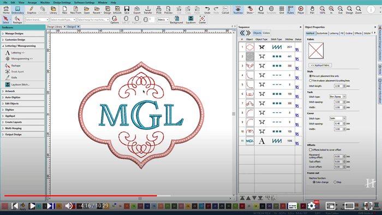This screenshot has height=215, width=382.
Task: Open the Stitch Player icon
Action: [301, 10]
